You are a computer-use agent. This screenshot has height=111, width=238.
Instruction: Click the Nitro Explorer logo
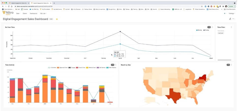pos(8,13)
